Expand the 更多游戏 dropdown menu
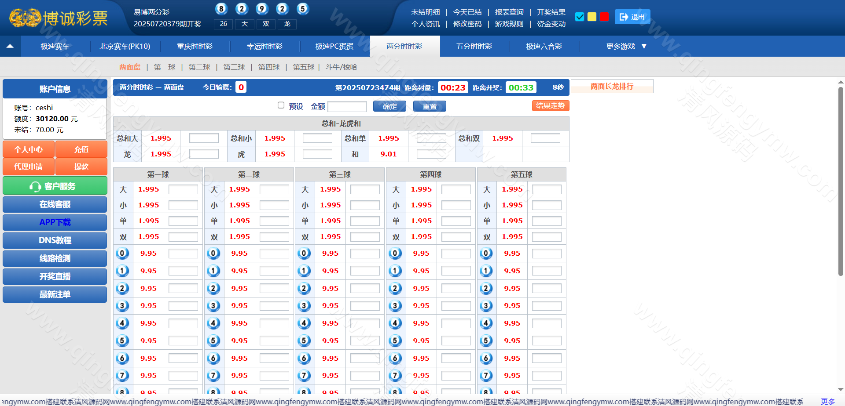845x406 pixels. point(626,46)
